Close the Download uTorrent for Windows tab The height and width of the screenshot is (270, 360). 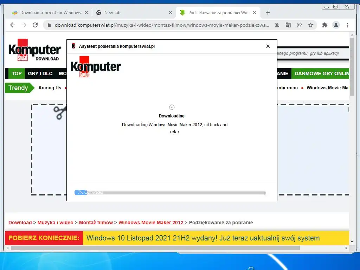click(x=86, y=13)
